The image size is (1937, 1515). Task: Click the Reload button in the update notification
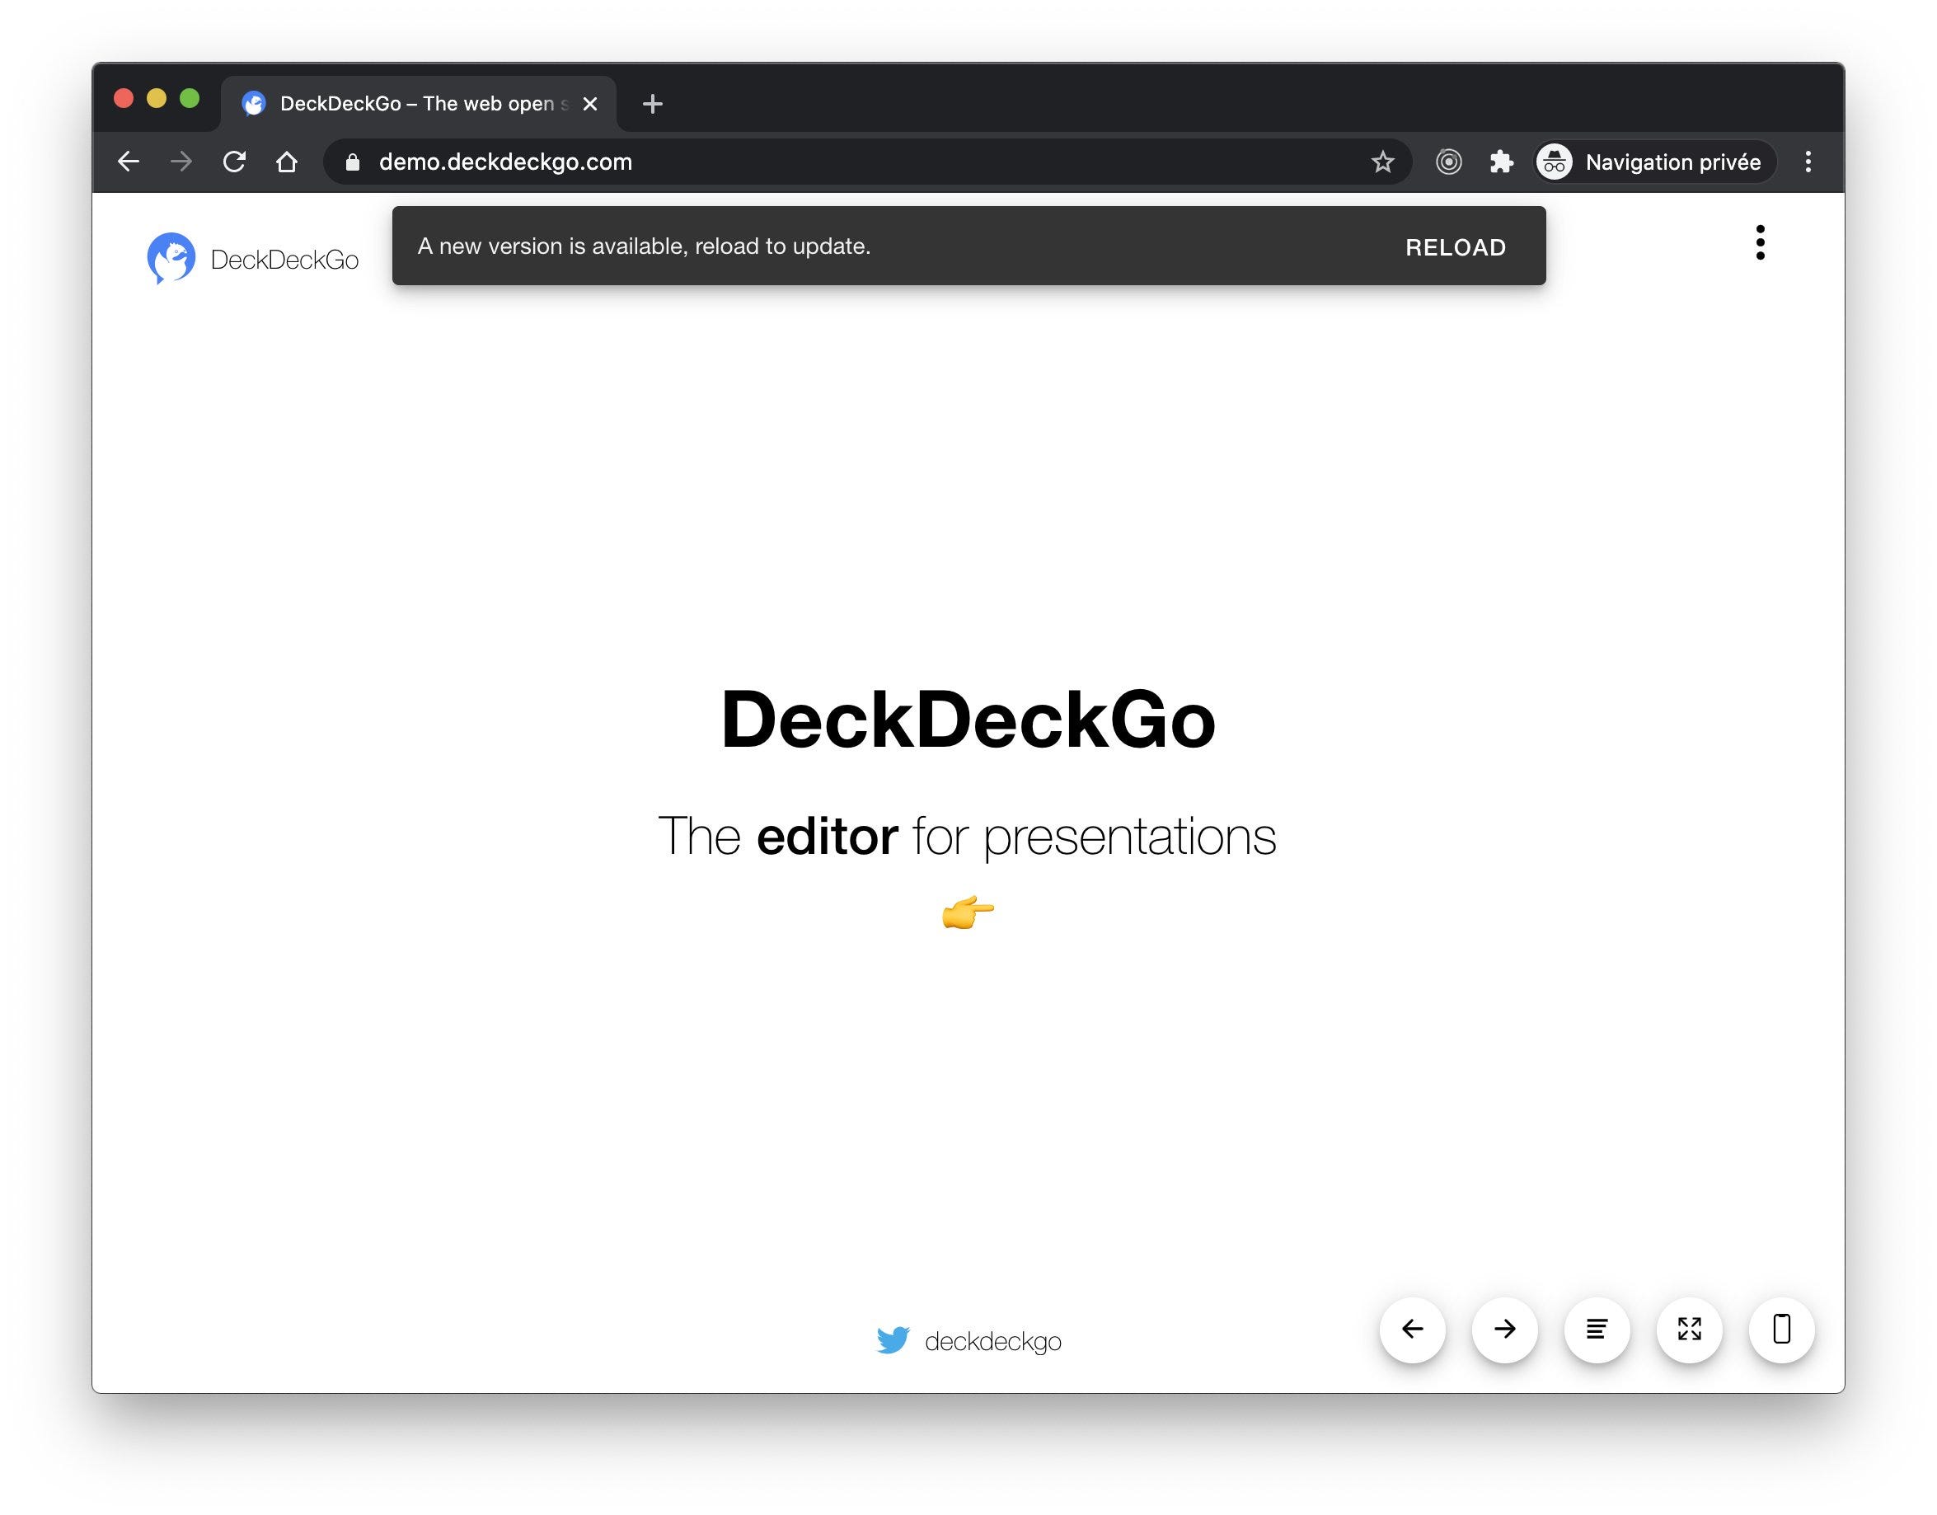click(x=1455, y=247)
